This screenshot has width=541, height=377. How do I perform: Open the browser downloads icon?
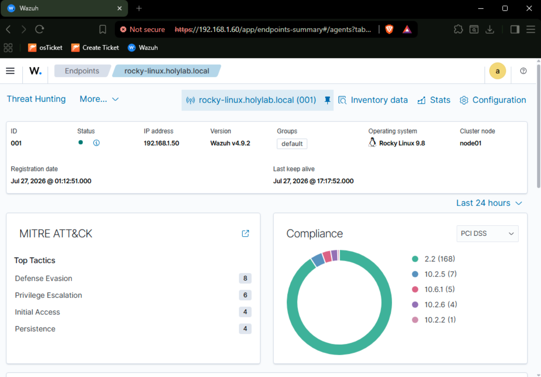[490, 29]
